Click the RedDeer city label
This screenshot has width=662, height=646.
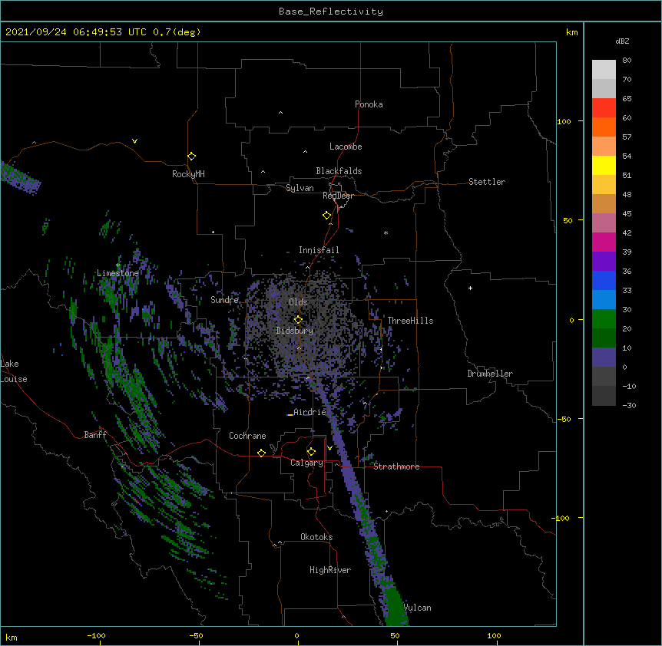click(x=338, y=196)
